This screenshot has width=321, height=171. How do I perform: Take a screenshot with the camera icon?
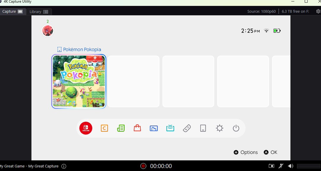(271, 166)
